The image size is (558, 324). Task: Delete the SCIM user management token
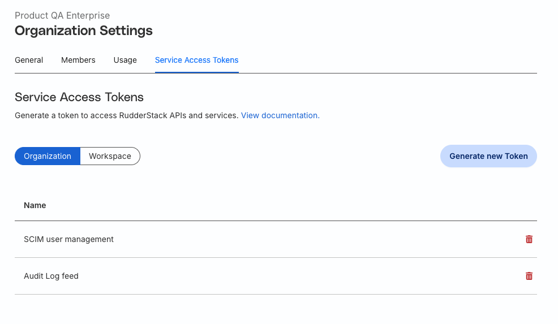(x=529, y=239)
